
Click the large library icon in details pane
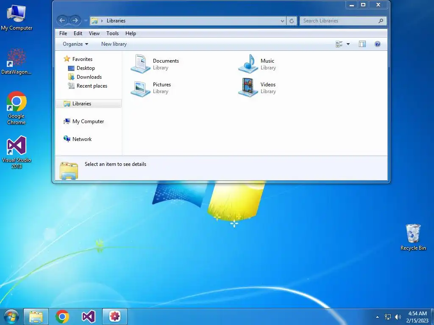click(x=69, y=171)
